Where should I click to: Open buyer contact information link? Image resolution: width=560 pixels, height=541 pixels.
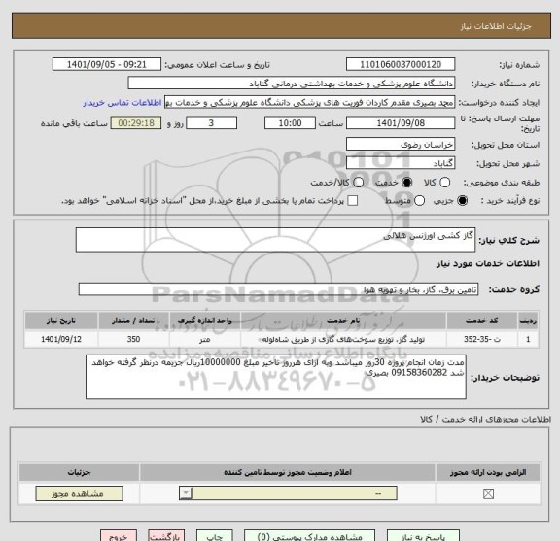tap(122, 103)
